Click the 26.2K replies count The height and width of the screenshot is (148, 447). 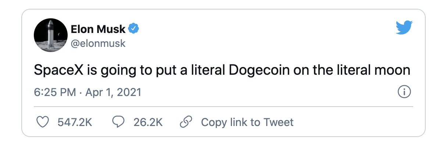(148, 122)
